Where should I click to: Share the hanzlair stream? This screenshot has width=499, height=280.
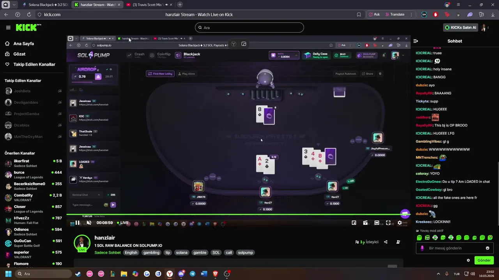pyautogui.click(x=386, y=242)
